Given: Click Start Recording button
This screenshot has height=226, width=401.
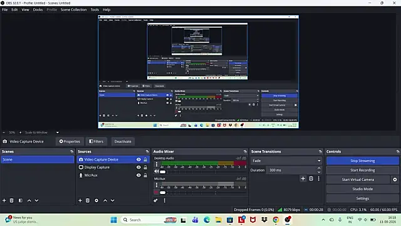Looking at the screenshot, I should 363,170.
